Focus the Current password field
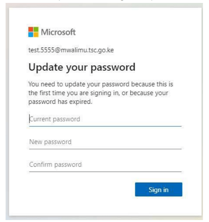 105,119
